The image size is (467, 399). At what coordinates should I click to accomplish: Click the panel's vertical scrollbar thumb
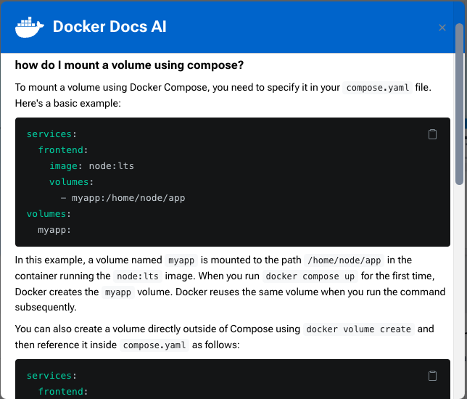coord(459,104)
